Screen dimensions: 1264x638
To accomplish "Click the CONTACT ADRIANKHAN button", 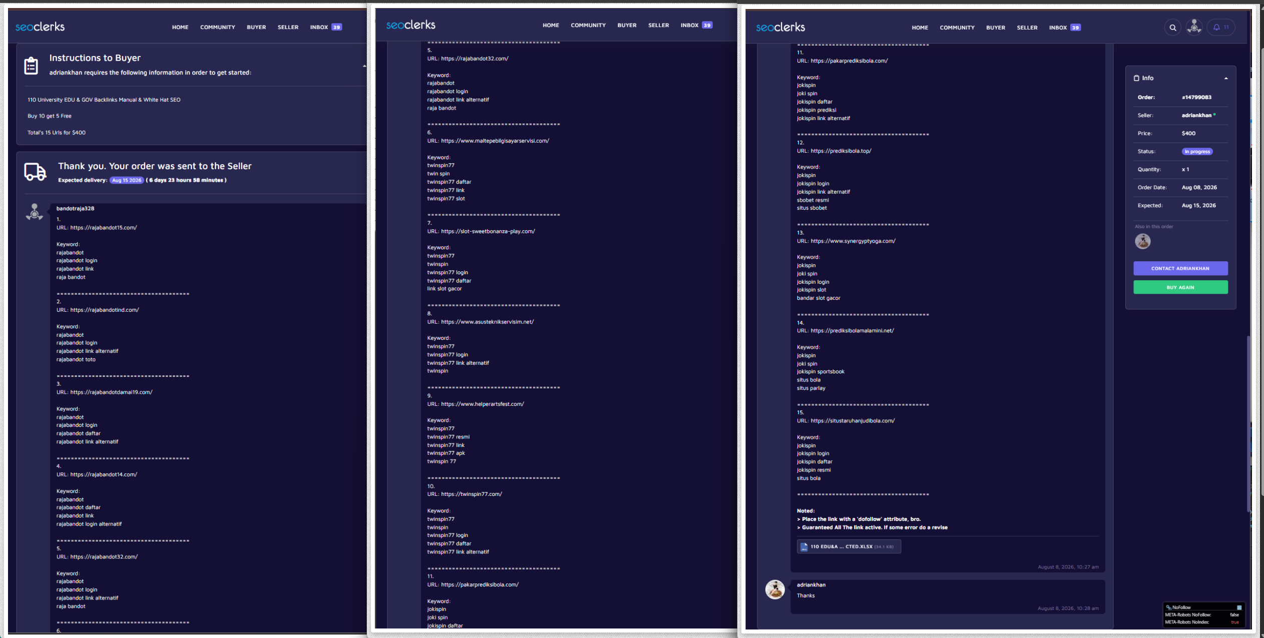I will pos(1180,269).
